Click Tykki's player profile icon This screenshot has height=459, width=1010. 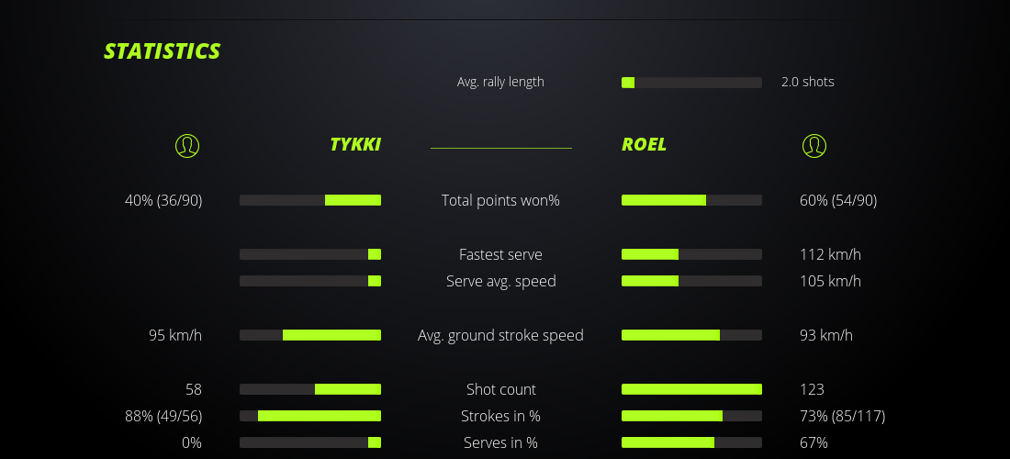pyautogui.click(x=187, y=145)
